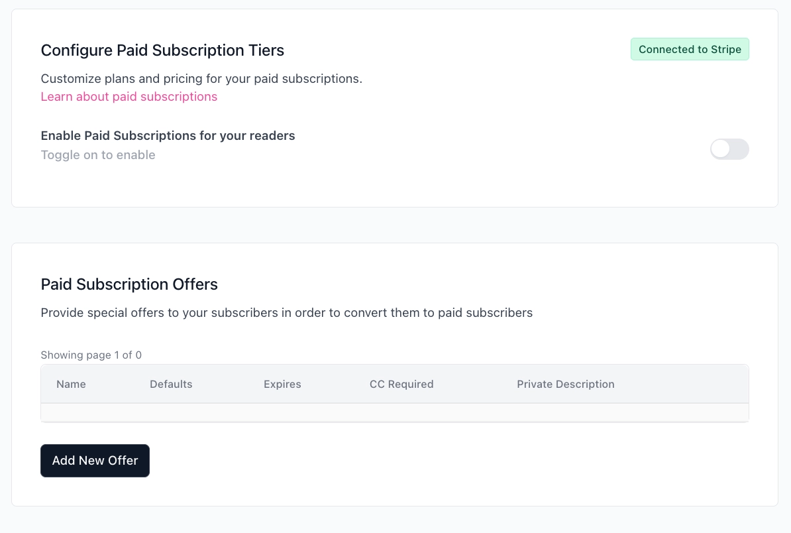
Task: Click the Name column header
Action: (x=71, y=385)
